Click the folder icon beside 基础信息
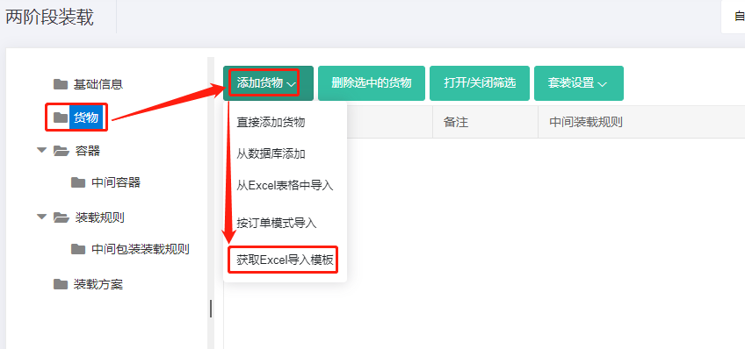Viewport: 745px width, 349px height. click(61, 84)
